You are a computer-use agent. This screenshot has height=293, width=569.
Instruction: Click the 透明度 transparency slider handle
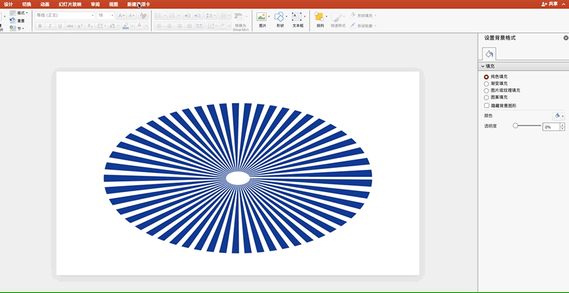[x=516, y=126]
